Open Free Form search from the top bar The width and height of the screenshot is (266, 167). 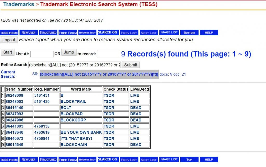(68, 33)
